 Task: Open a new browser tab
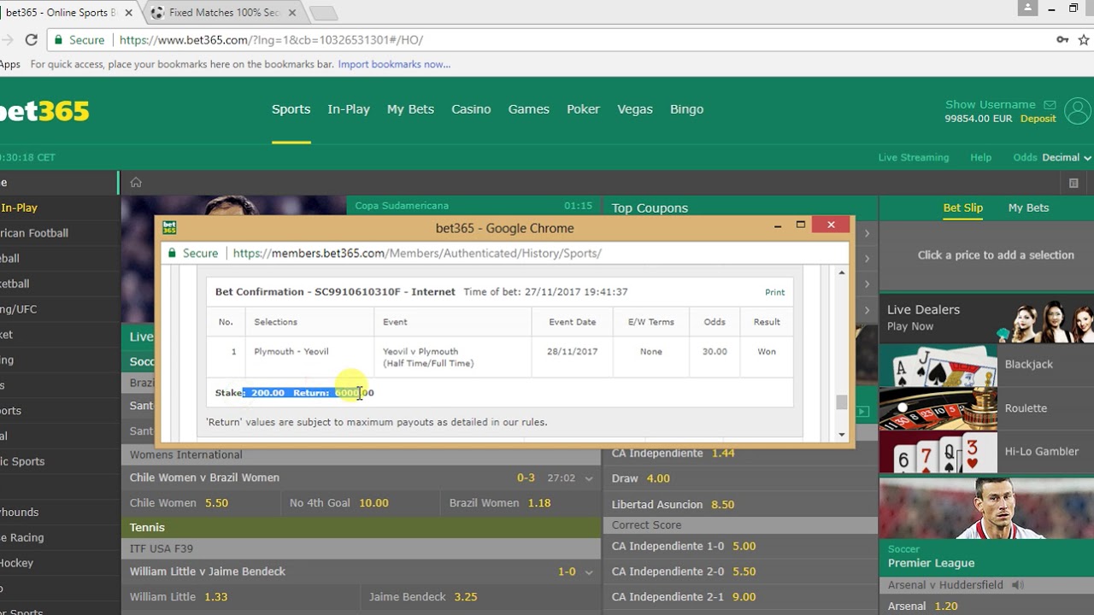pyautogui.click(x=323, y=13)
